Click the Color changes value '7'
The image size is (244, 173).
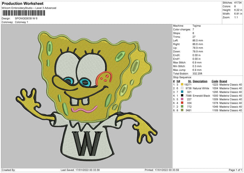(193, 29)
